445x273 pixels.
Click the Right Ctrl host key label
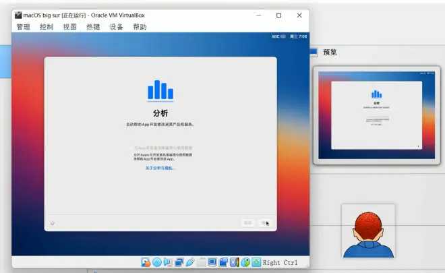(x=280, y=263)
